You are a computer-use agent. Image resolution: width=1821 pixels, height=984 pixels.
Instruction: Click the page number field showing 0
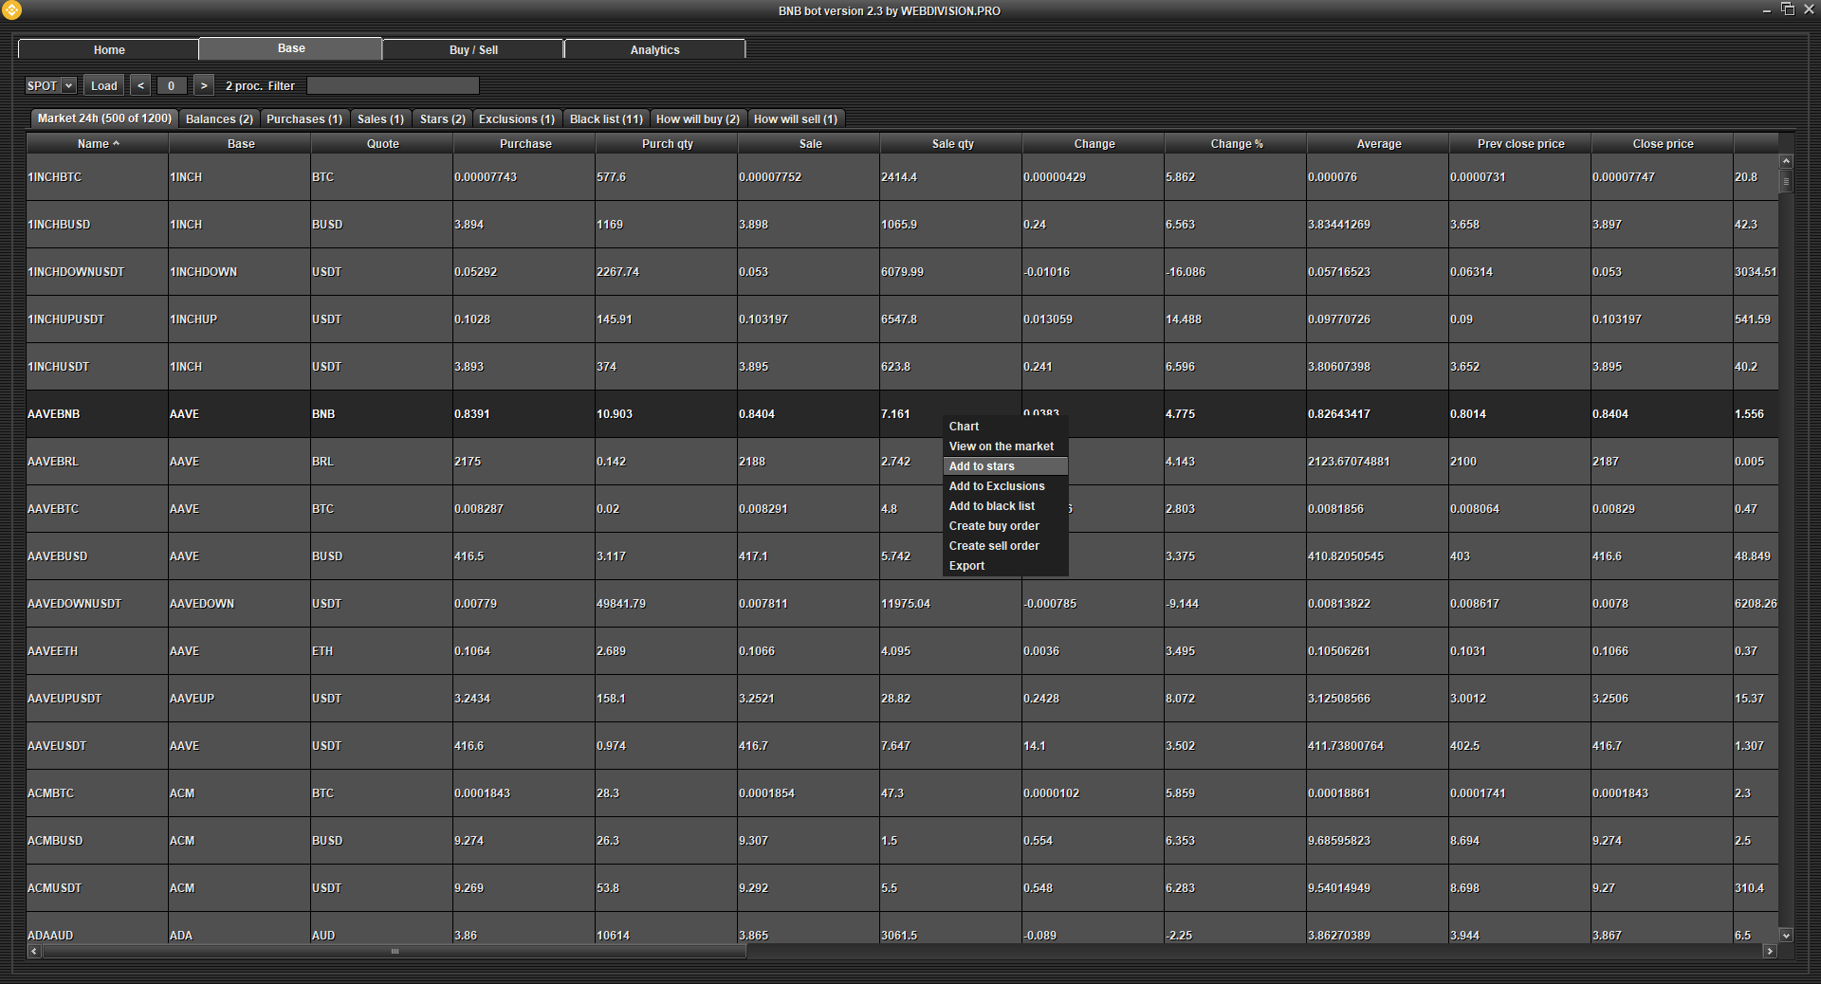(171, 85)
